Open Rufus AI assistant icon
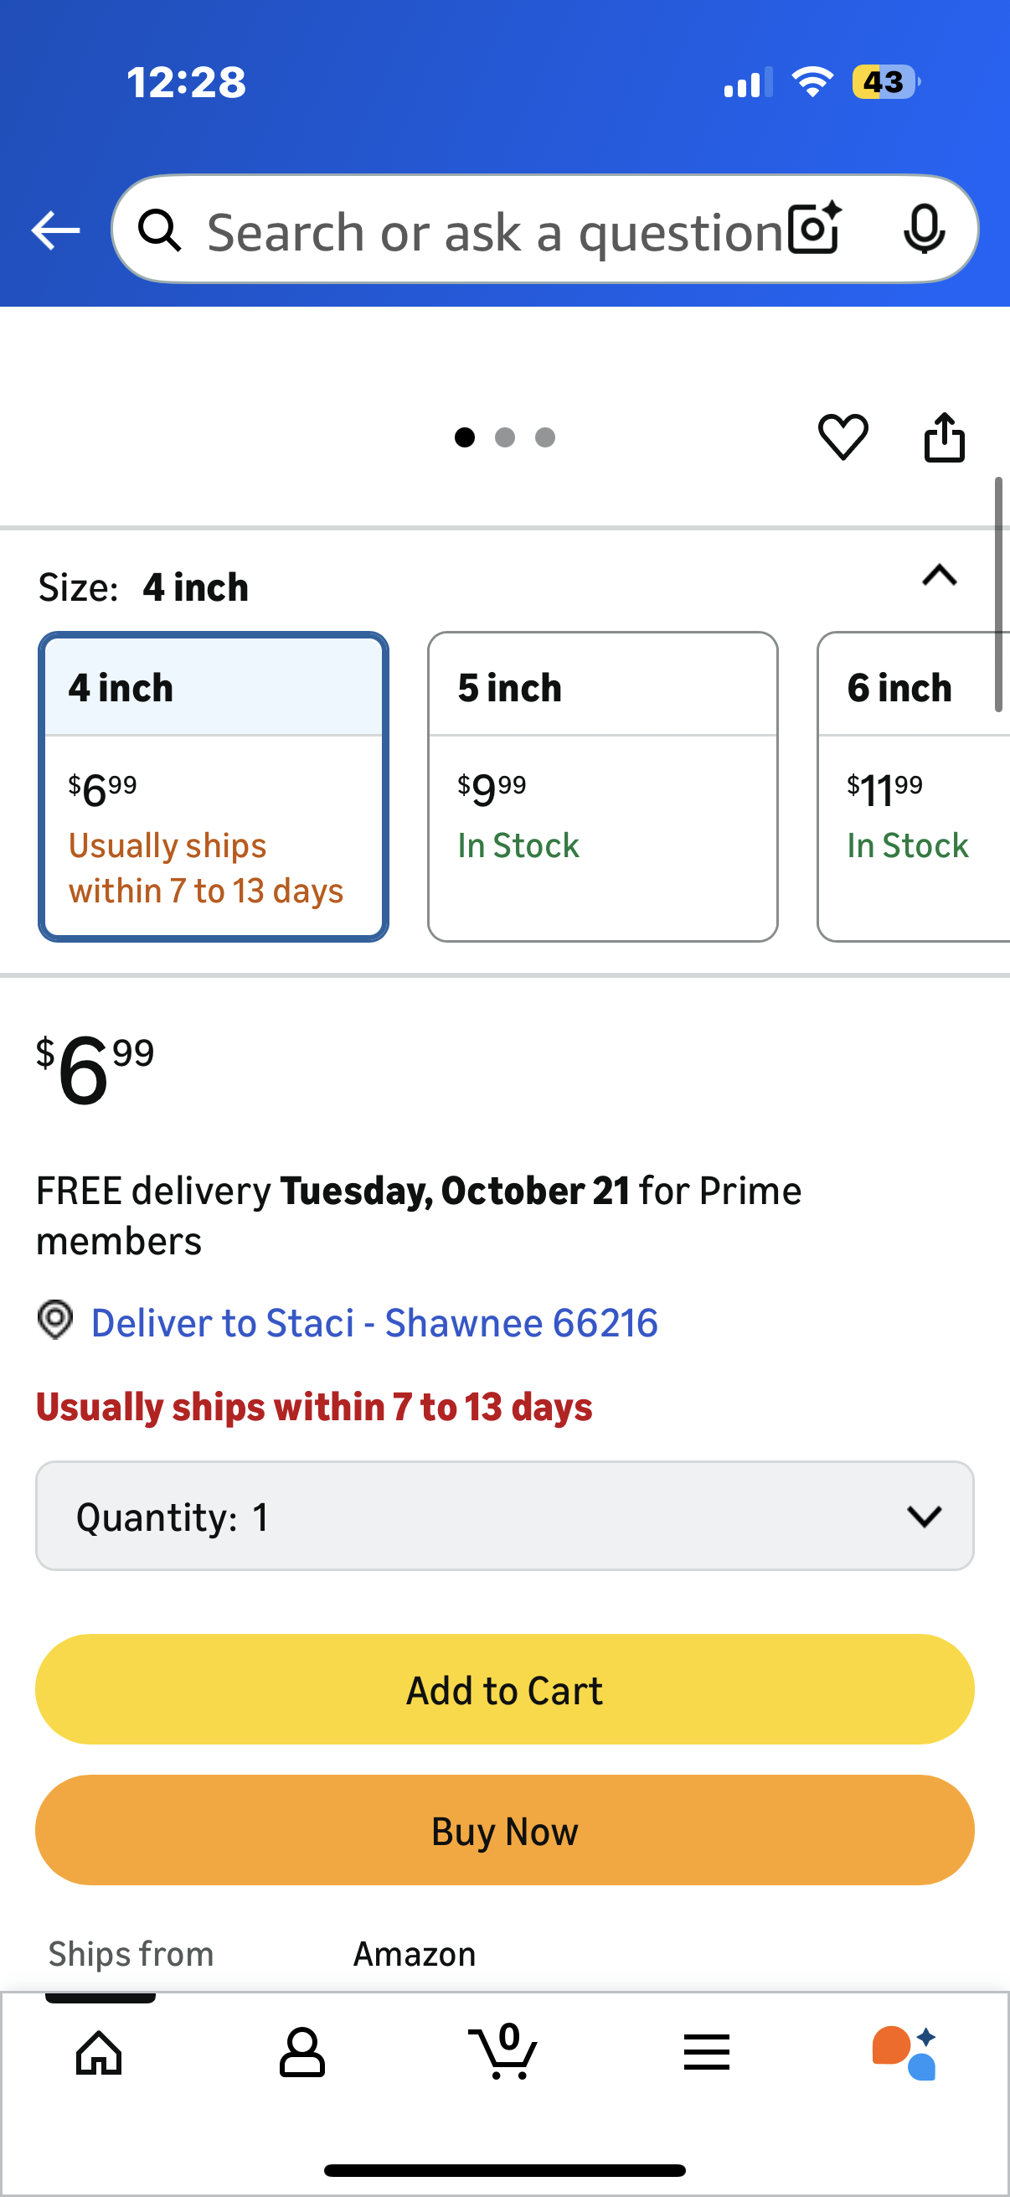This screenshot has width=1010, height=2197. 905,2053
